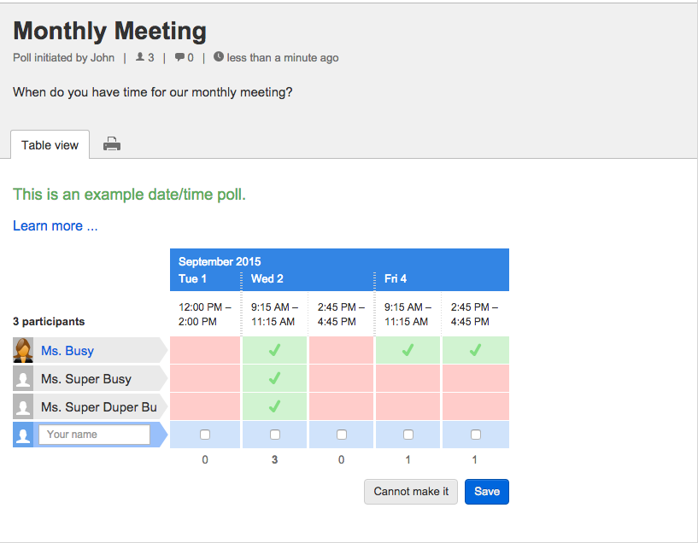
Task: Click Ms. Super Busy's avatar placeholder
Action: [23, 378]
